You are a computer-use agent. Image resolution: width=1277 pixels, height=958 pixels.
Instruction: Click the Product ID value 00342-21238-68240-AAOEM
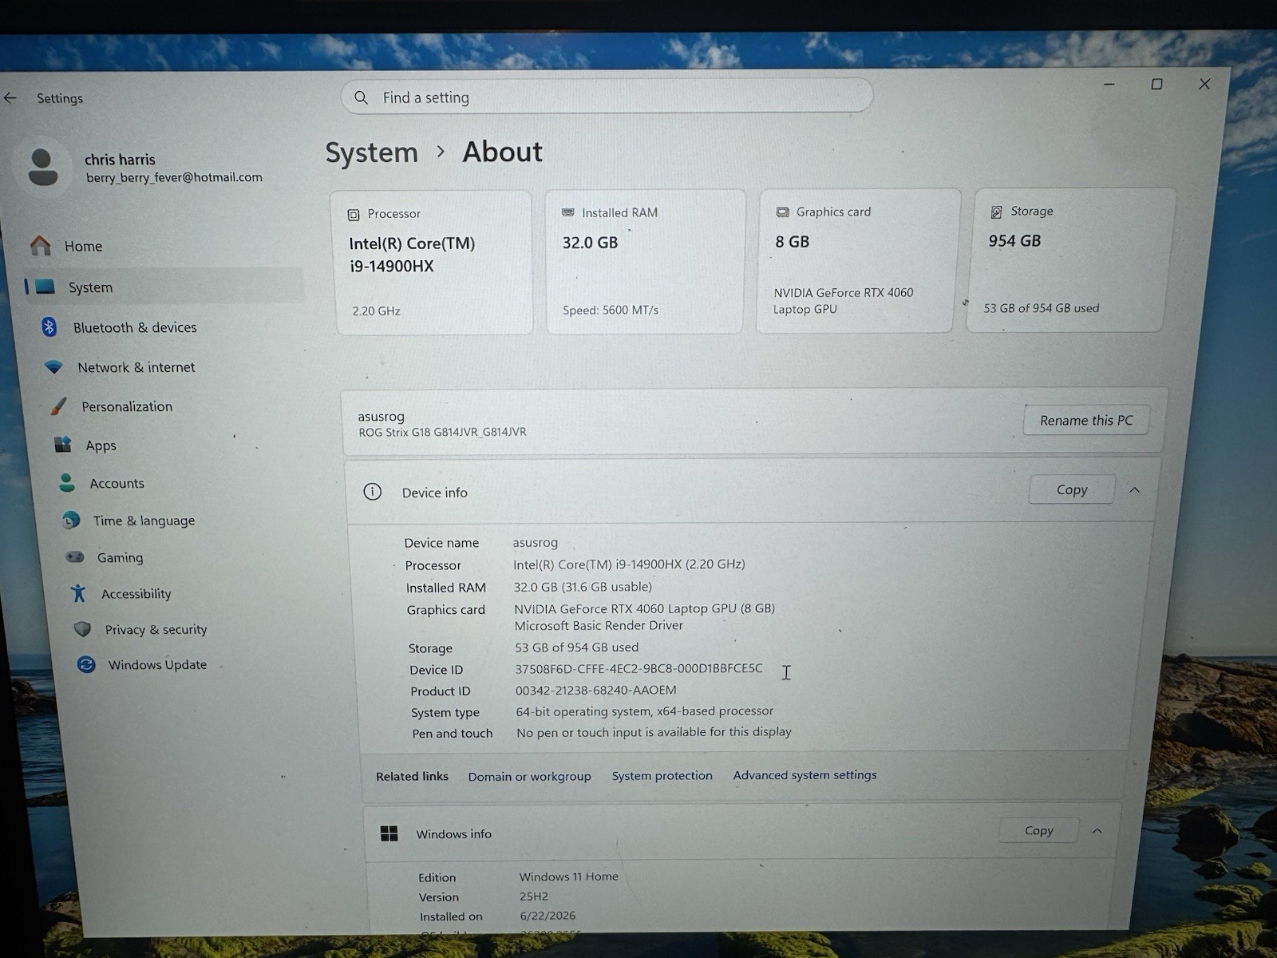(595, 690)
